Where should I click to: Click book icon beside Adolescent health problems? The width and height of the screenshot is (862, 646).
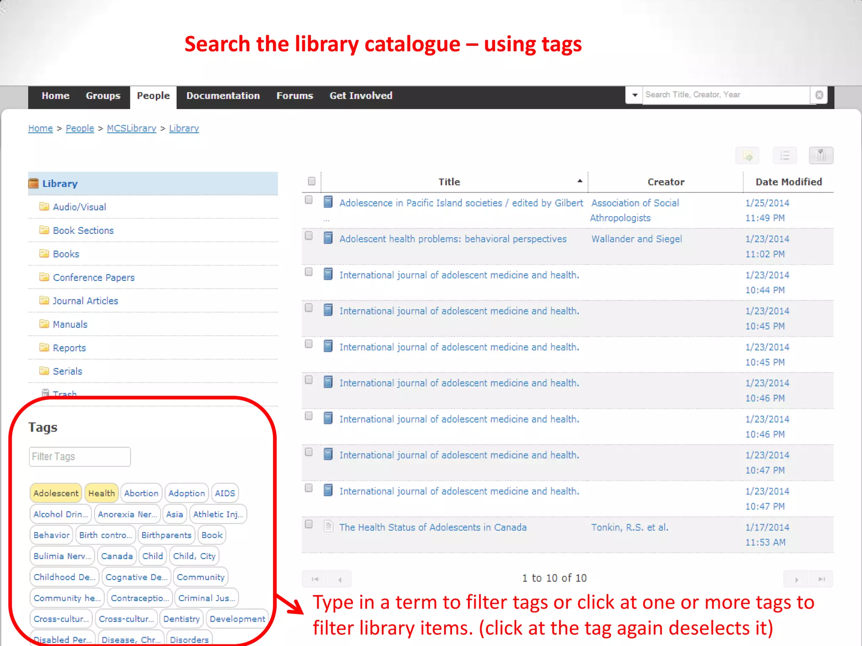328,238
